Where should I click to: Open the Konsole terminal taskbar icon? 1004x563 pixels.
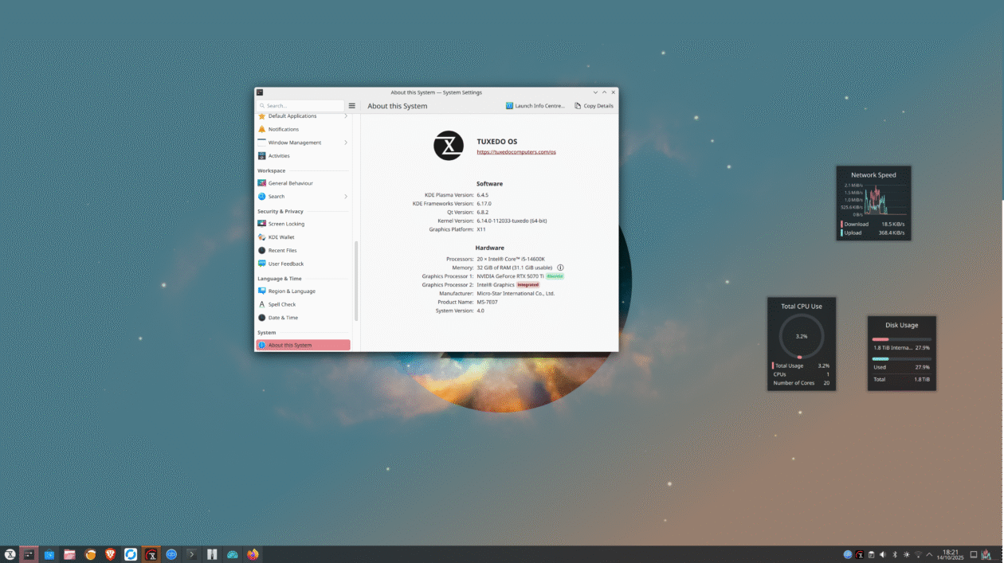[192, 554]
